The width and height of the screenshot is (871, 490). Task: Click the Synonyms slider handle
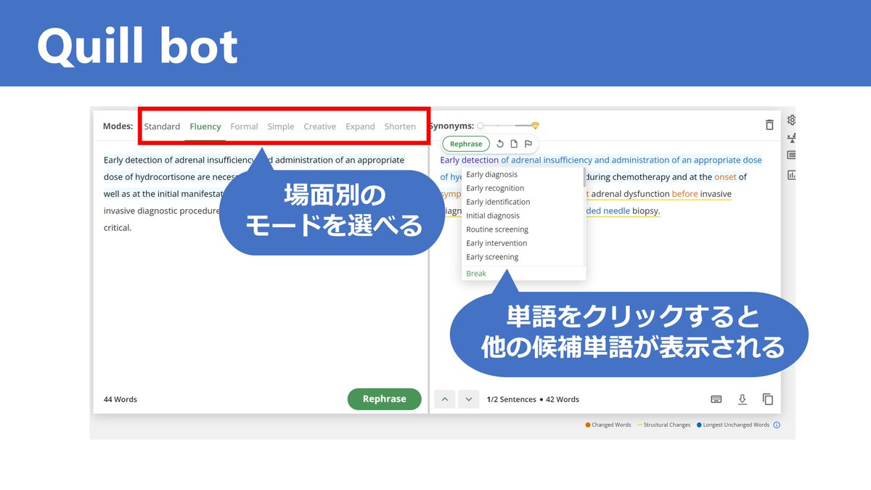coord(480,126)
